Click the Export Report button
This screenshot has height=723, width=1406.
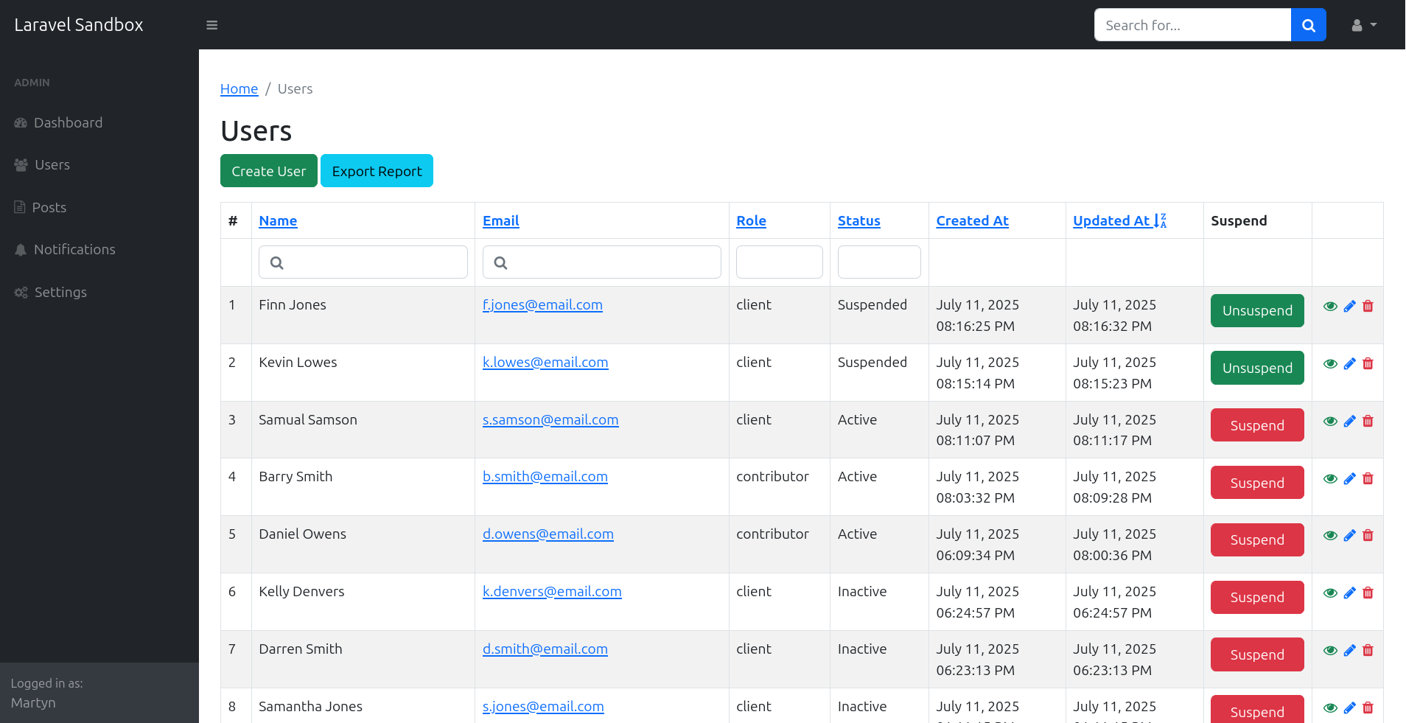[x=377, y=171]
